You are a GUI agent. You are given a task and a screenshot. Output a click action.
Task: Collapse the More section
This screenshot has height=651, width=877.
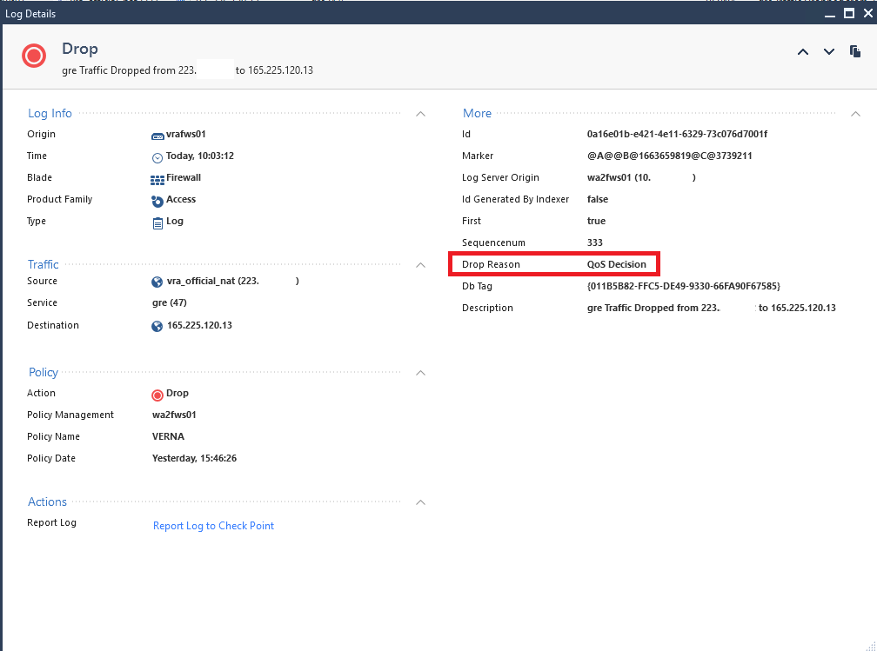855,114
